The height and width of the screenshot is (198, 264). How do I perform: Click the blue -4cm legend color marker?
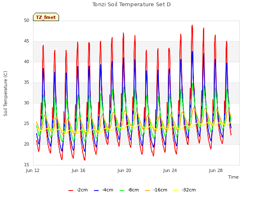(x=96, y=191)
